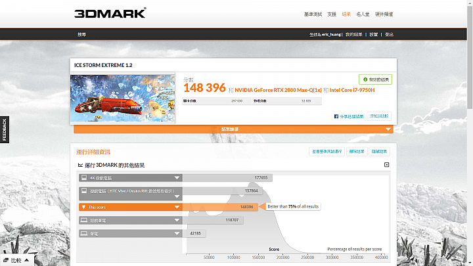Image resolution: width=473 pixels, height=266 pixels.
Task: Click the graphics score value 297 030
Action: (x=236, y=101)
